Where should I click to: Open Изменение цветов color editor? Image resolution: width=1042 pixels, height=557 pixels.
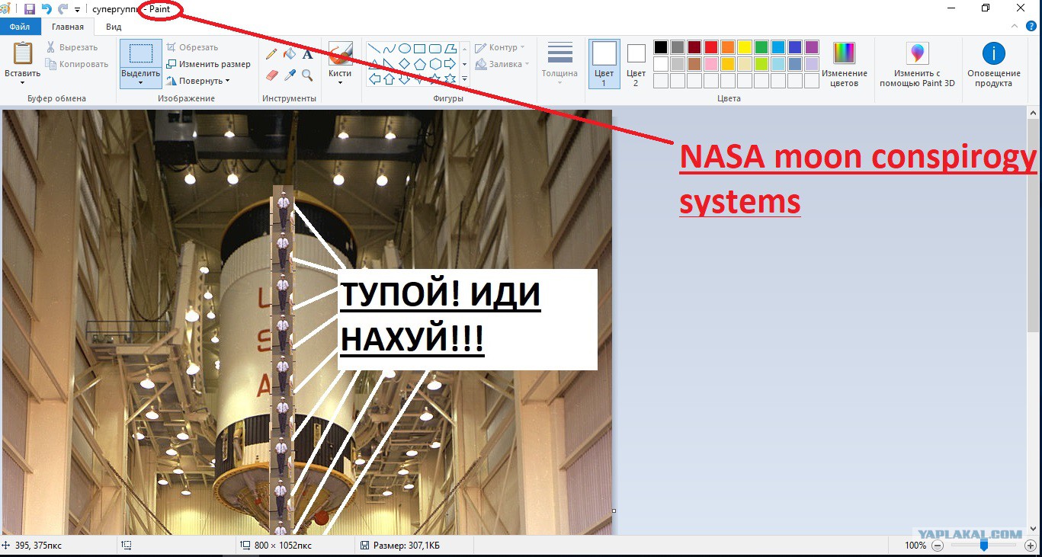[x=845, y=64]
